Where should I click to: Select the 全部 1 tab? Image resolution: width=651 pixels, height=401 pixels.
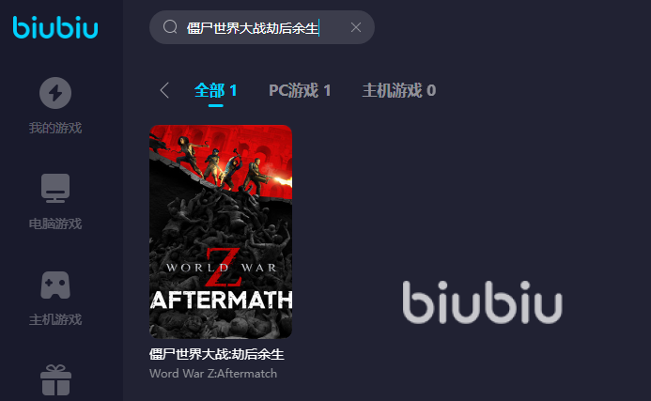pyautogui.click(x=215, y=90)
